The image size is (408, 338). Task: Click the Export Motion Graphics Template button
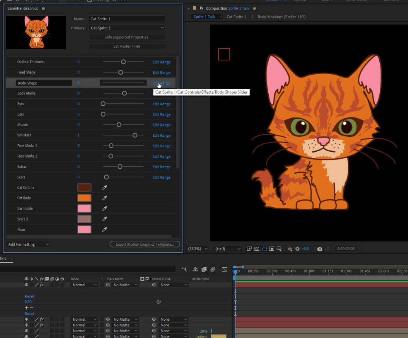[x=144, y=244]
